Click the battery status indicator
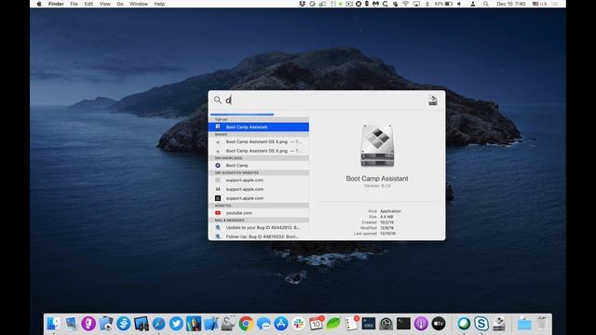This screenshot has height=335, width=596. [443, 4]
